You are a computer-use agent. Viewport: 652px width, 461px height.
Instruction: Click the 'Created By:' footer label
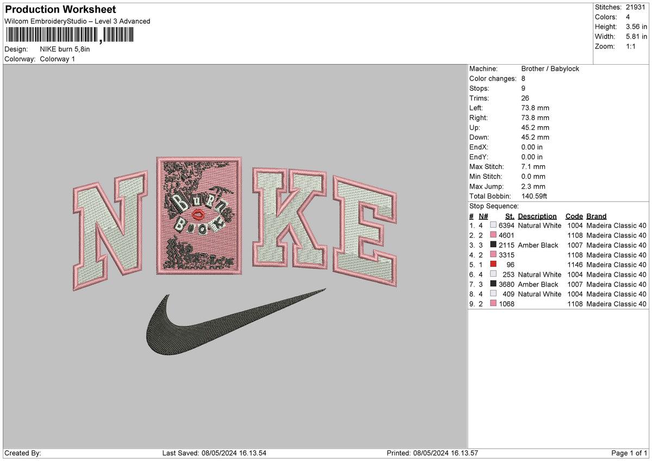(x=23, y=453)
